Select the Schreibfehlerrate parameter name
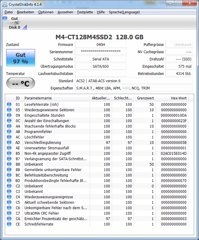Screen dimensions: 199x240 [39, 224]
